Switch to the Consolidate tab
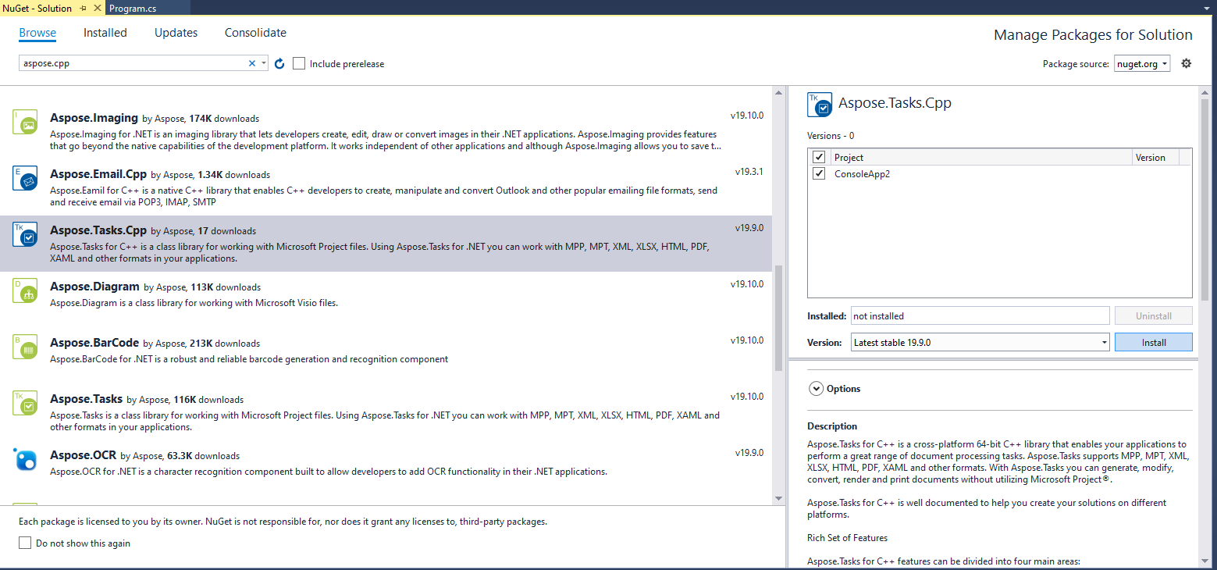The height and width of the screenshot is (570, 1217). coord(255,33)
